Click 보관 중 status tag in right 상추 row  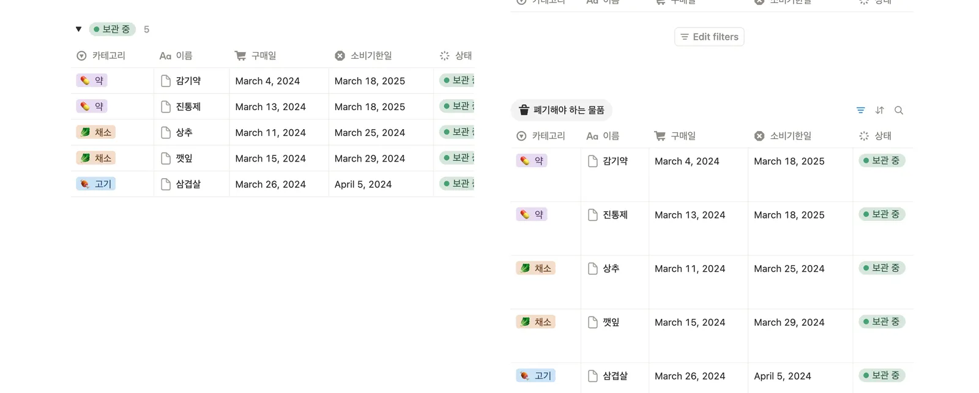coord(882,268)
